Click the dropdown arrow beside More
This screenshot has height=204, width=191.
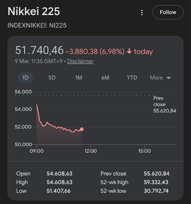tap(168, 78)
